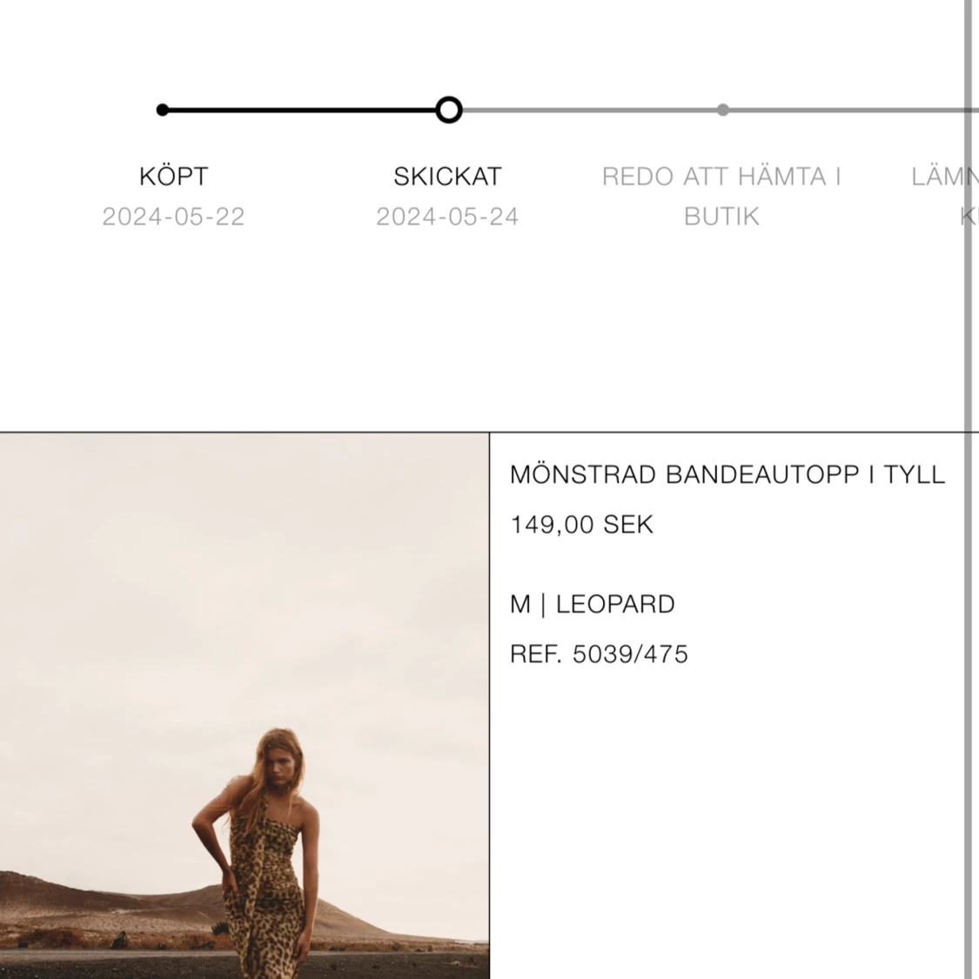Click the word BUTIK under REDO ATT HÄMTA
The height and width of the screenshot is (979, 979).
click(721, 217)
